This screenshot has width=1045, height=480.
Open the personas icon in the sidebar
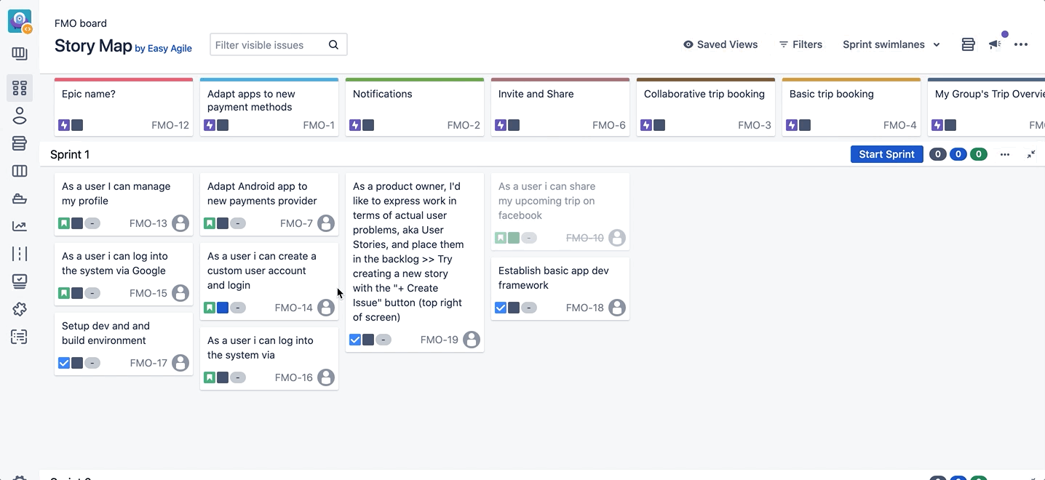click(x=20, y=116)
